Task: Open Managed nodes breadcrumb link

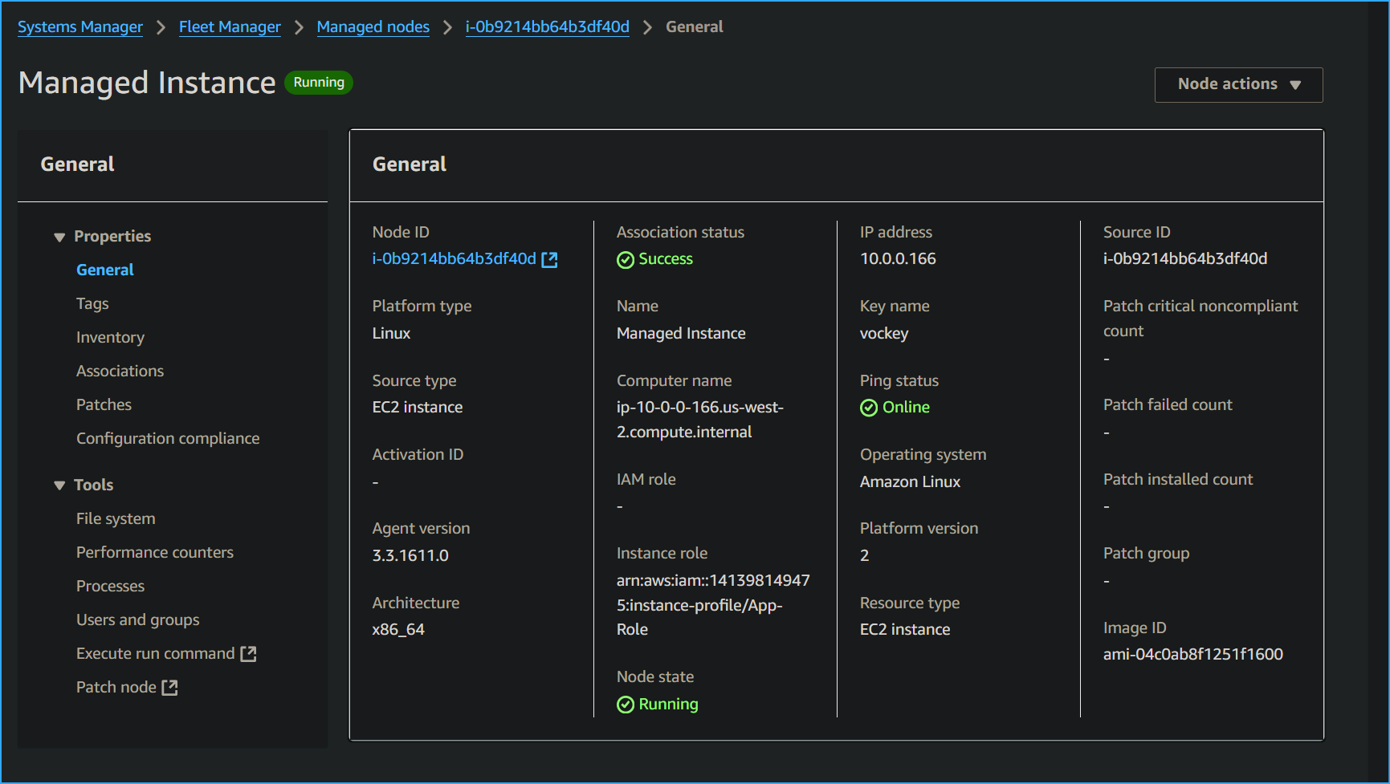Action: click(373, 26)
